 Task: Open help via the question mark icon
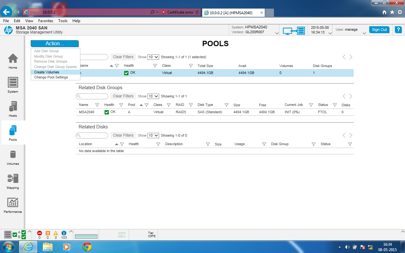[398, 29]
